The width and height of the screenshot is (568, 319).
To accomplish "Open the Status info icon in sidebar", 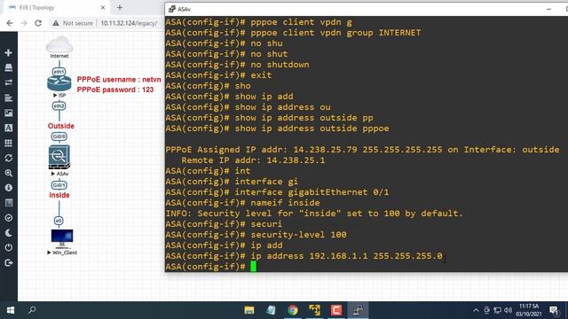I will coord(8,188).
